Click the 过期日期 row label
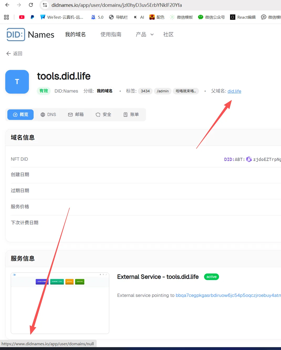This screenshot has height=350, width=281. coord(20,191)
